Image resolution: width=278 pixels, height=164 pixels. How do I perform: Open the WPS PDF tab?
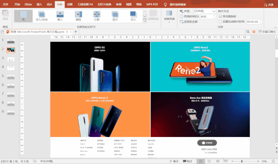[x=152, y=4]
